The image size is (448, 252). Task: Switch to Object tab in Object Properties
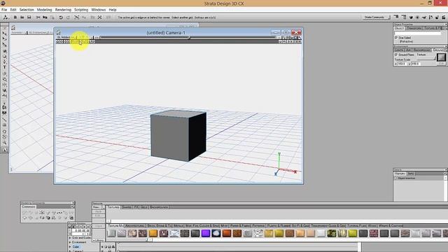point(400,28)
